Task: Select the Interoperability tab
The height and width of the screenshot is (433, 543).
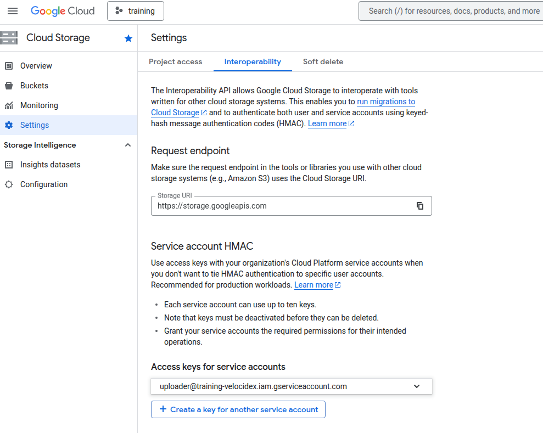Action: [253, 61]
